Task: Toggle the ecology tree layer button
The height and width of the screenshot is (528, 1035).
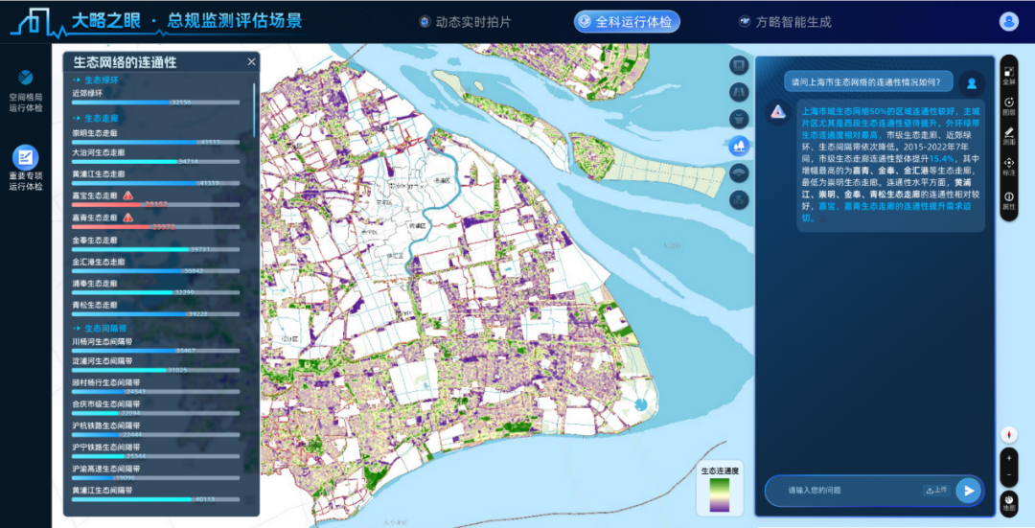Action: [x=739, y=146]
